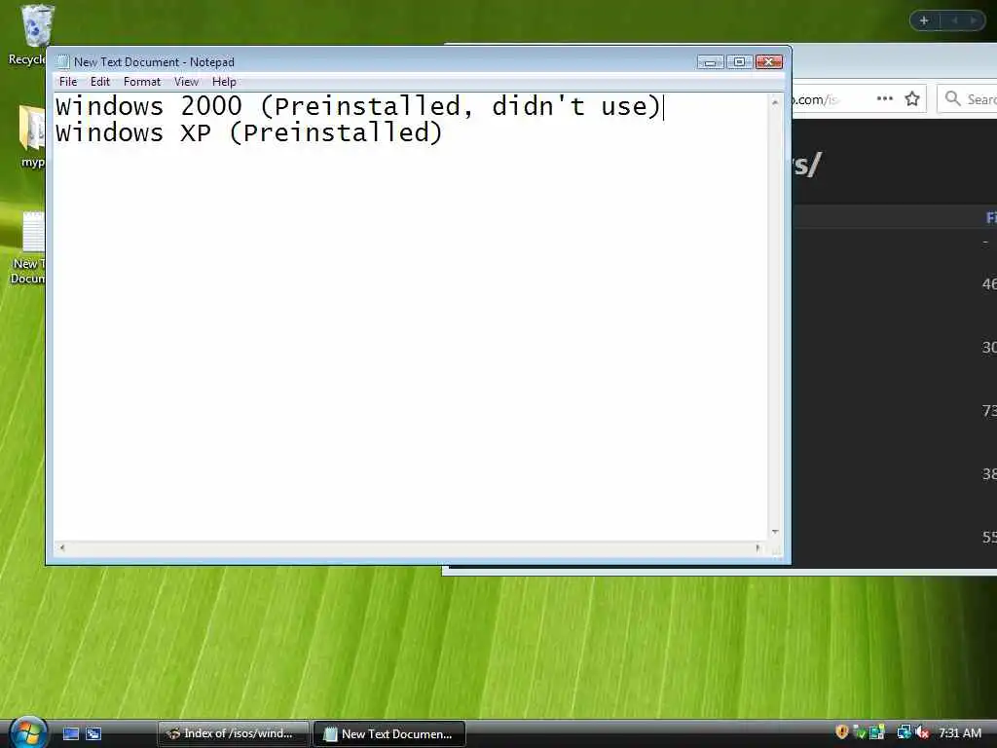This screenshot has height=748, width=997.
Task: Click the Notepad title bar document icon
Action: pyautogui.click(x=62, y=61)
